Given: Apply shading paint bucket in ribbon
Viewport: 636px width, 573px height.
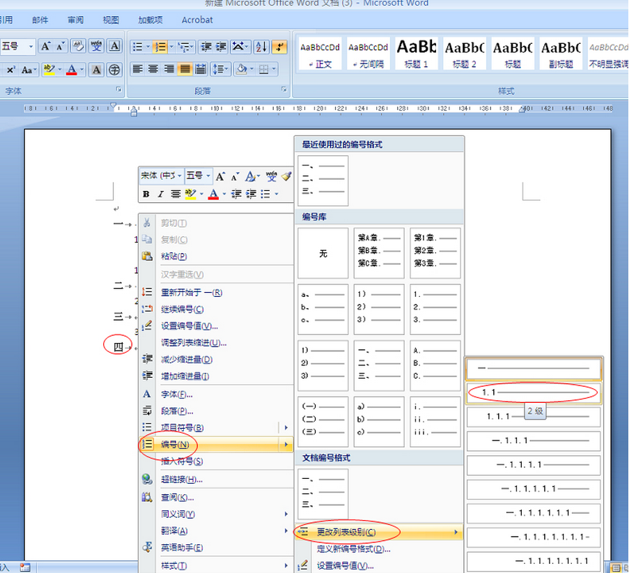Looking at the screenshot, I should 241,69.
